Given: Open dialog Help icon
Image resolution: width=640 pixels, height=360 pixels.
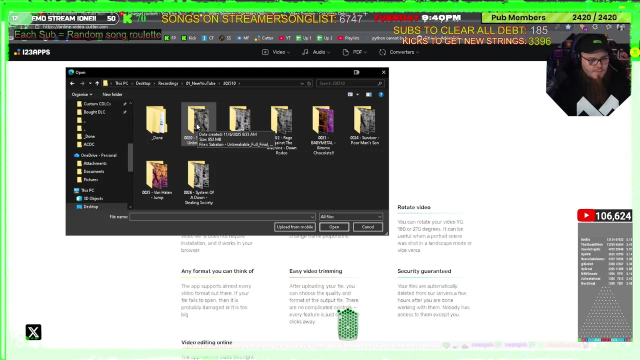Looking at the screenshot, I should pyautogui.click(x=381, y=94).
